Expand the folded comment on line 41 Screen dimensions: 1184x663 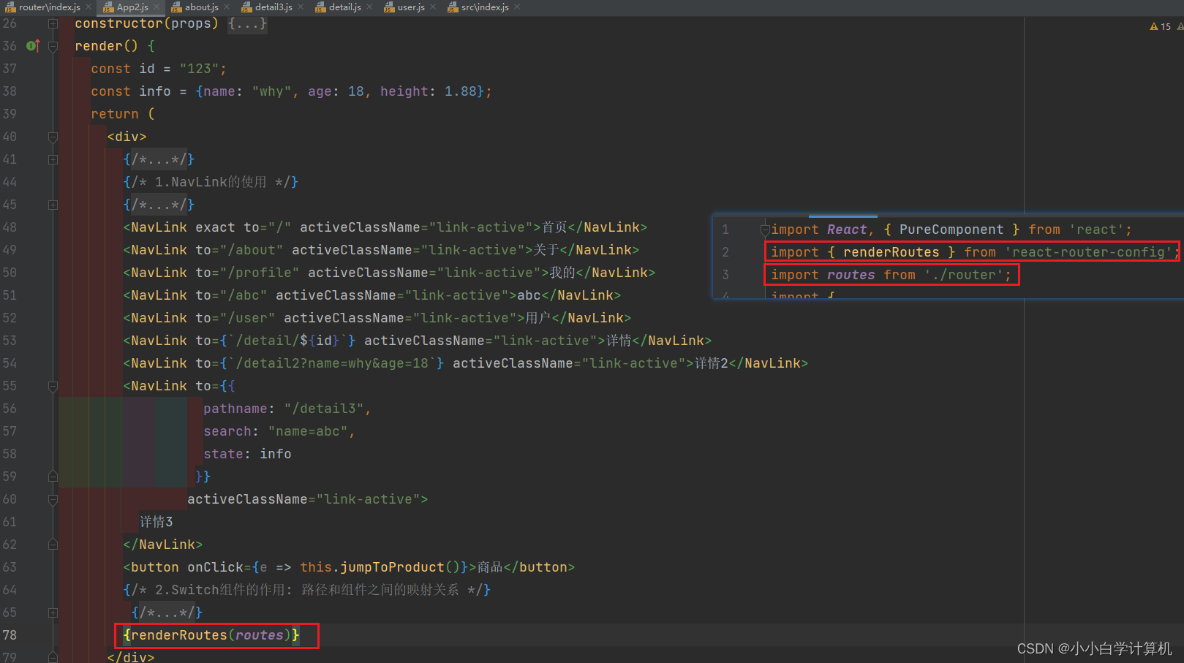pyautogui.click(x=53, y=159)
